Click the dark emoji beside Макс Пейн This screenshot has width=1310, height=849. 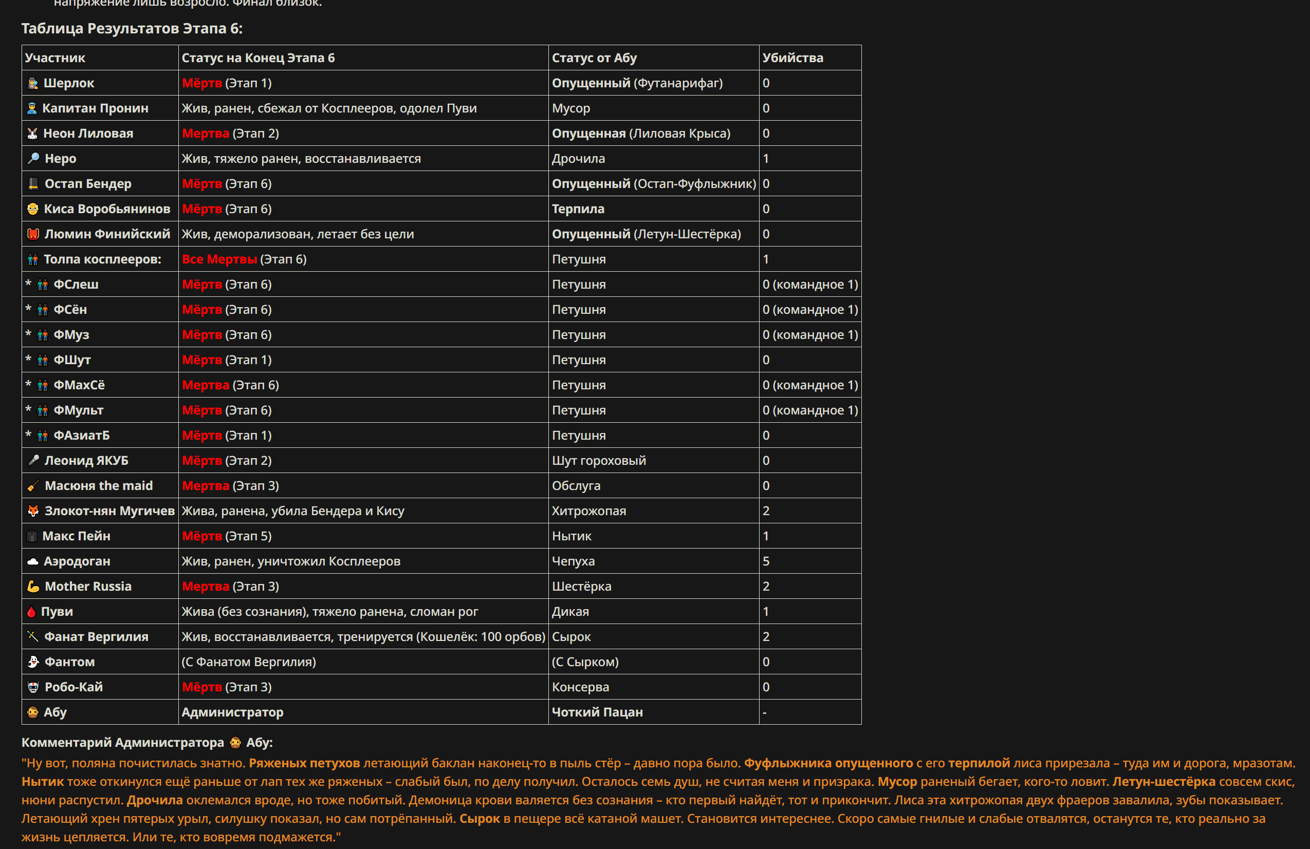pos(32,537)
